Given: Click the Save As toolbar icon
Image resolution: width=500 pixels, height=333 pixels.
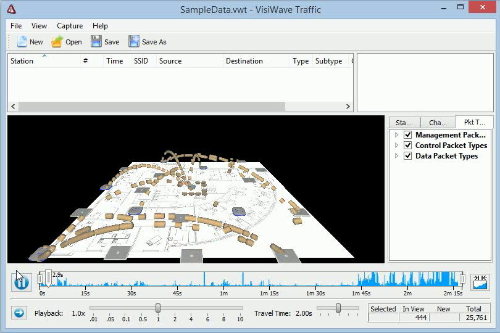Looking at the screenshot, I should 134,42.
